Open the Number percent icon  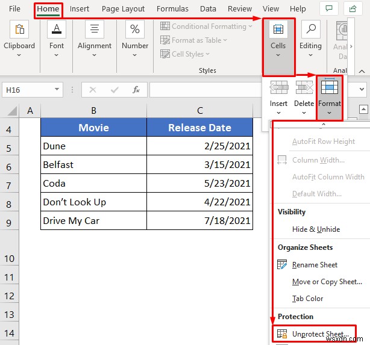coord(135,30)
